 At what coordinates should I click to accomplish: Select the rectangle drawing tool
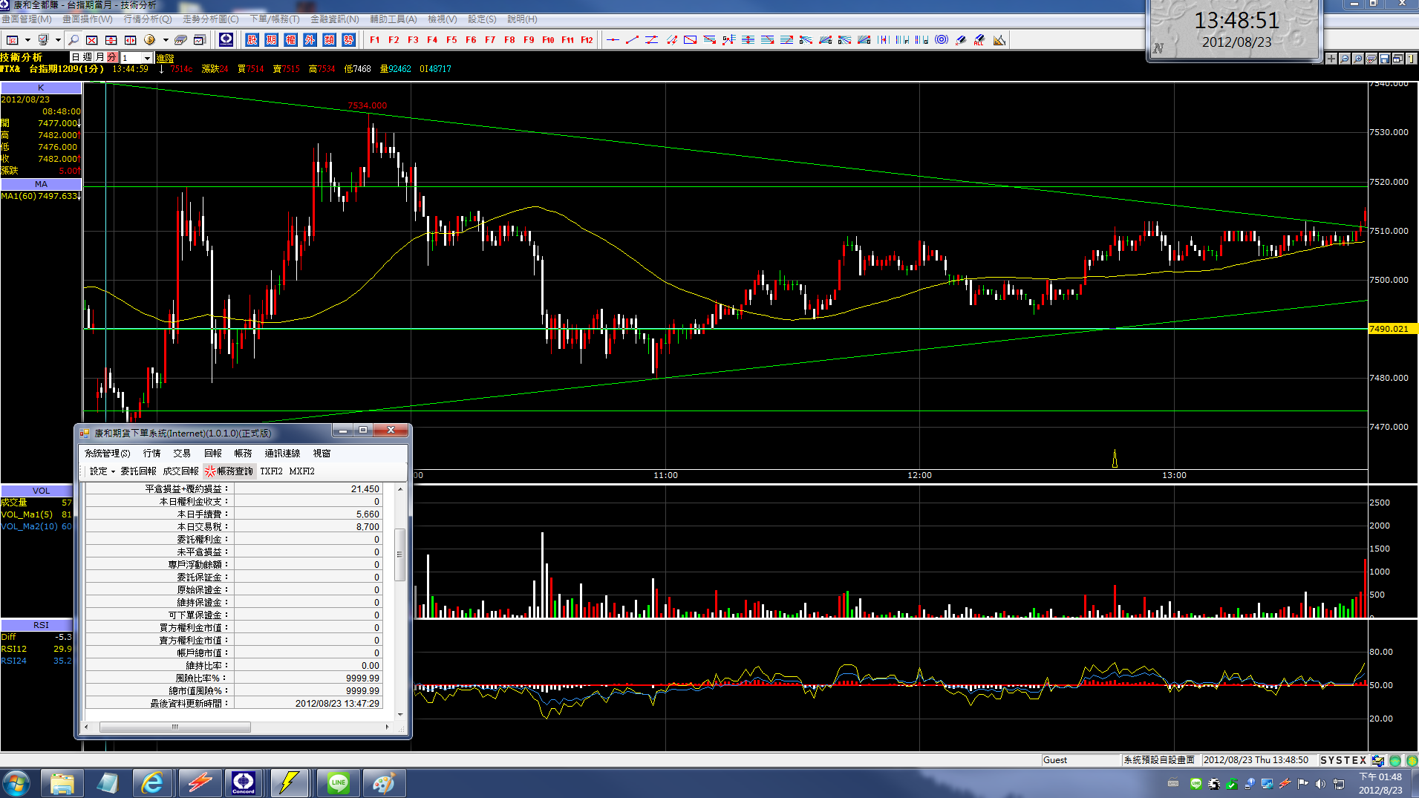point(690,40)
